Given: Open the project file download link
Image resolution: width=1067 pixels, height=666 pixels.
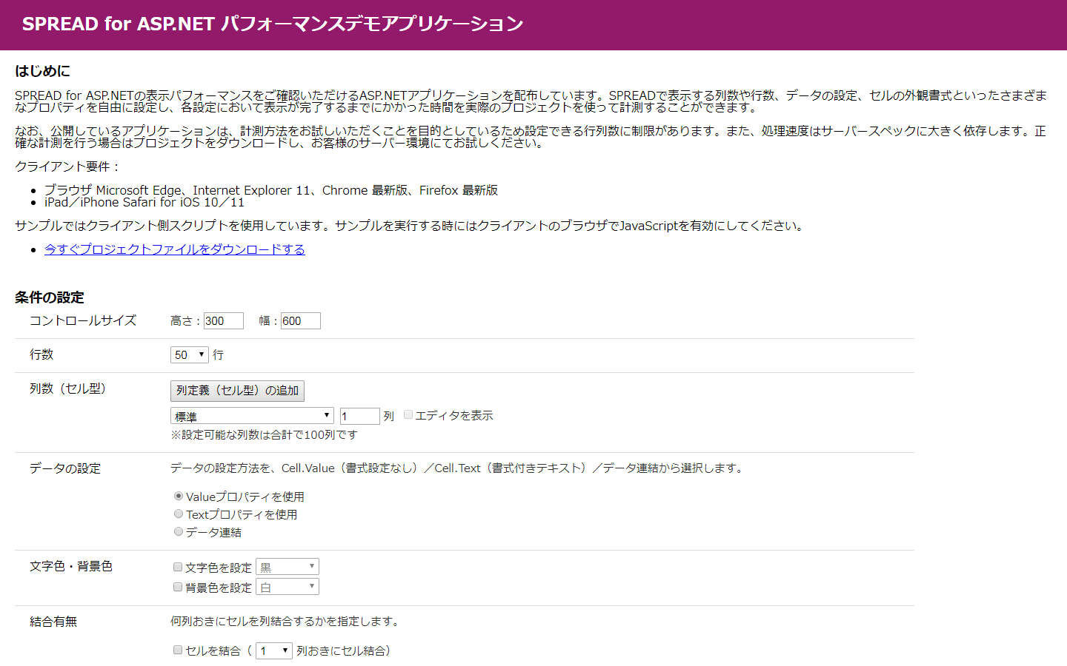Looking at the screenshot, I should pos(175,249).
